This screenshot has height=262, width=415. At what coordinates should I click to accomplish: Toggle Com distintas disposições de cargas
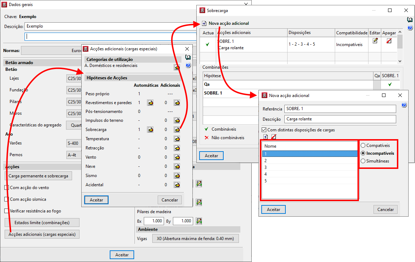click(x=264, y=130)
